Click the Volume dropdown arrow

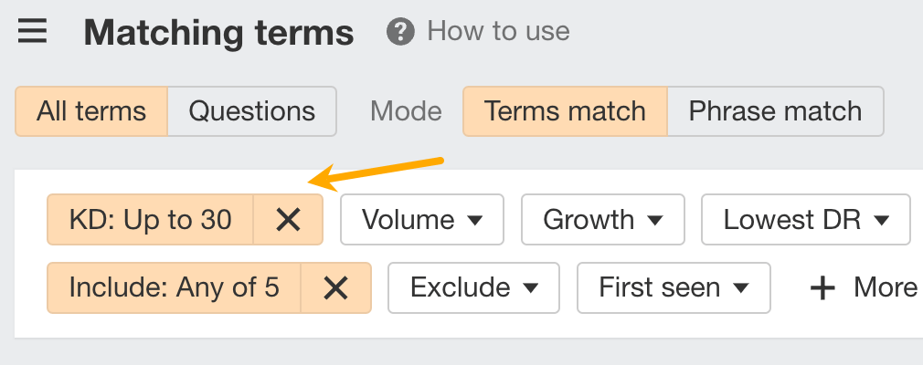[475, 221]
